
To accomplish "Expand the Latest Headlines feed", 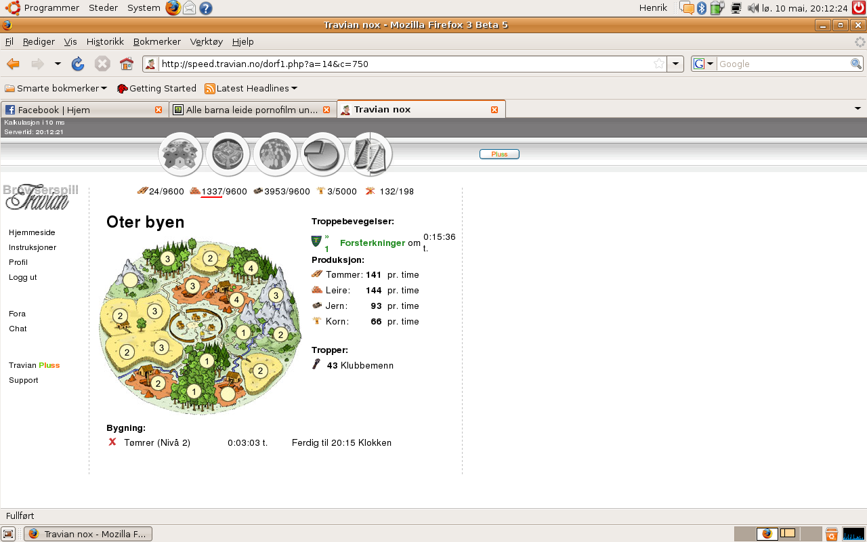I will [x=251, y=88].
